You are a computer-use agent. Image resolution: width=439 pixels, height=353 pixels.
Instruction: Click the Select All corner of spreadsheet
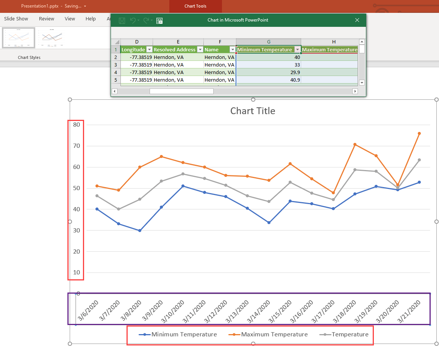[x=116, y=42]
